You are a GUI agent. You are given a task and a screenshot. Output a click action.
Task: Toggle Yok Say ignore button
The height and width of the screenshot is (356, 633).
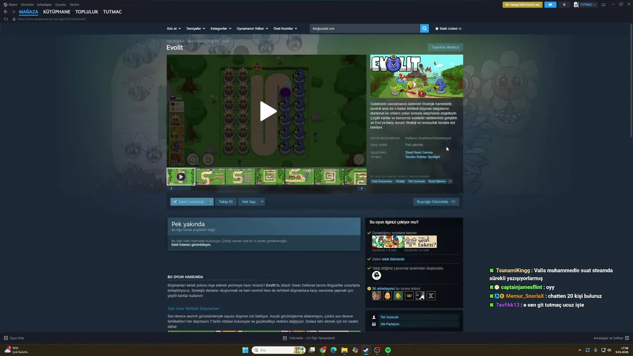pos(249,202)
